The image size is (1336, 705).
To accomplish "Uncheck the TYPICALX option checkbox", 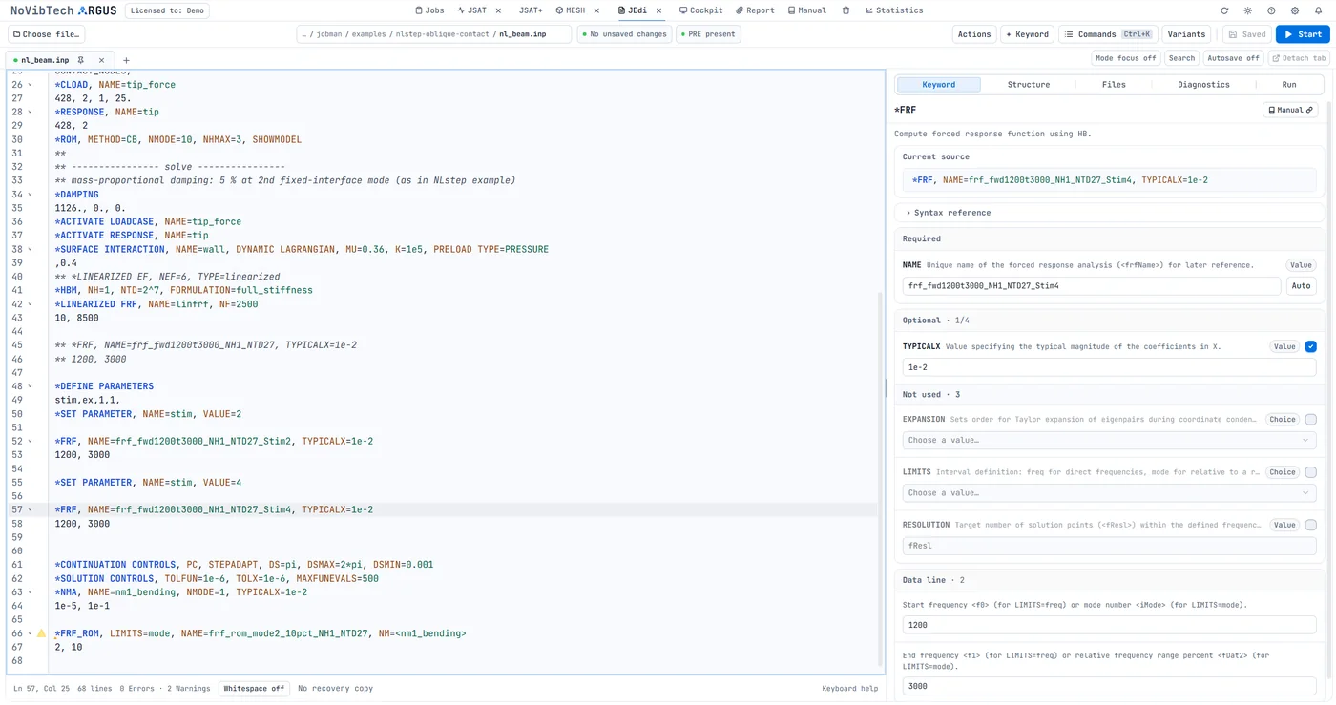I will pyautogui.click(x=1310, y=346).
